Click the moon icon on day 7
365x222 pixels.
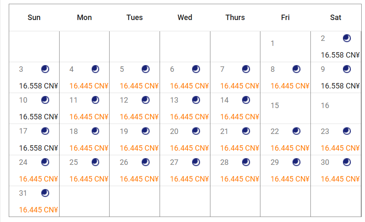click(246, 69)
